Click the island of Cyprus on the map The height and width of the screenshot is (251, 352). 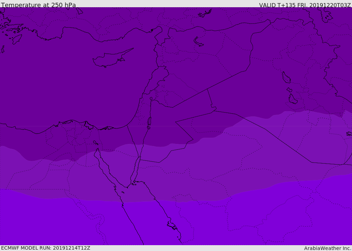tap(112, 58)
